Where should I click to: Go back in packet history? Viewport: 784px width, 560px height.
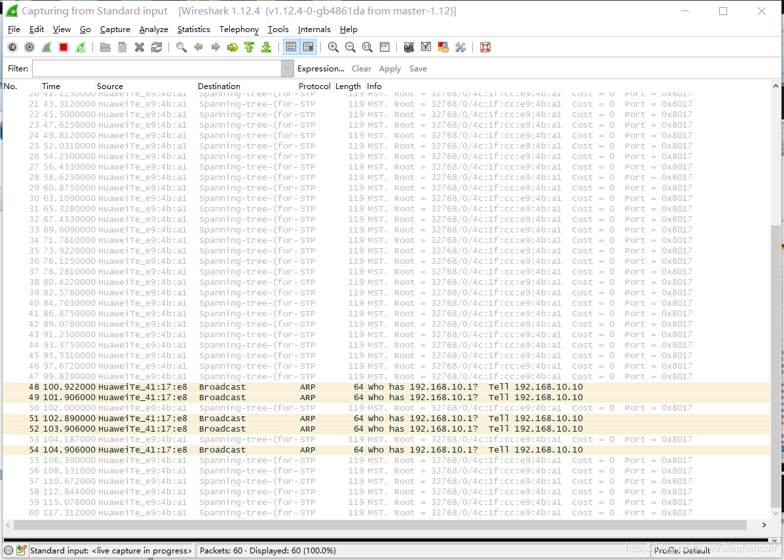point(198,47)
